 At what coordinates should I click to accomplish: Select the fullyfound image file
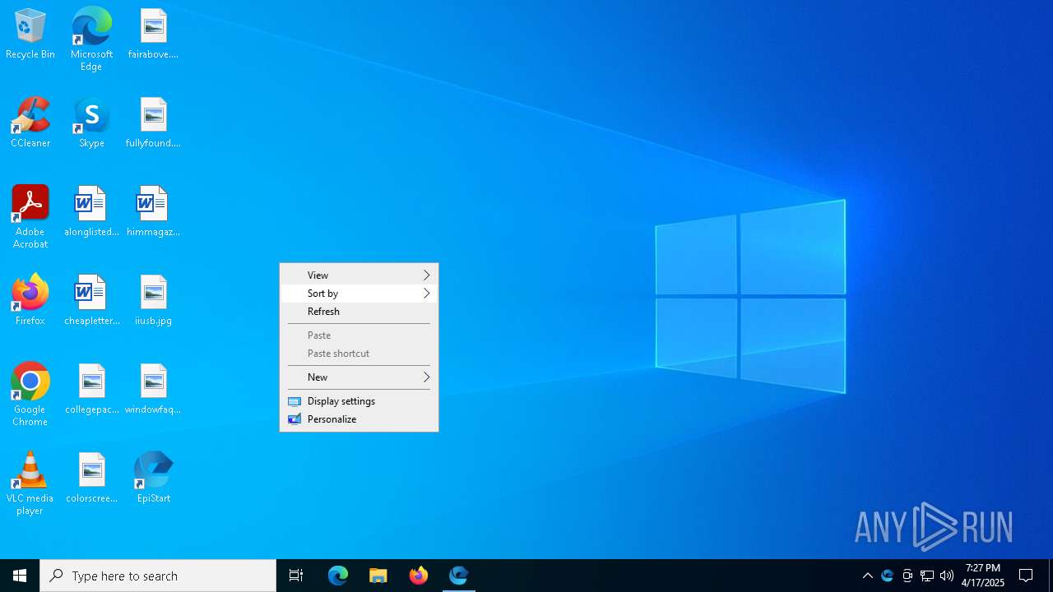pos(153,123)
